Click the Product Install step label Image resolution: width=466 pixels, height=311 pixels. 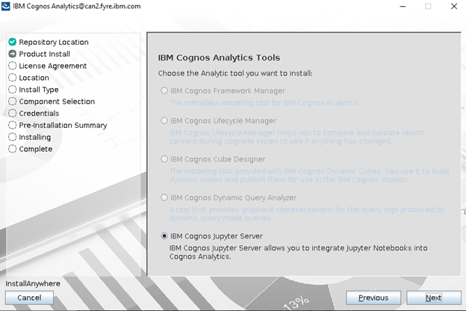45,54
